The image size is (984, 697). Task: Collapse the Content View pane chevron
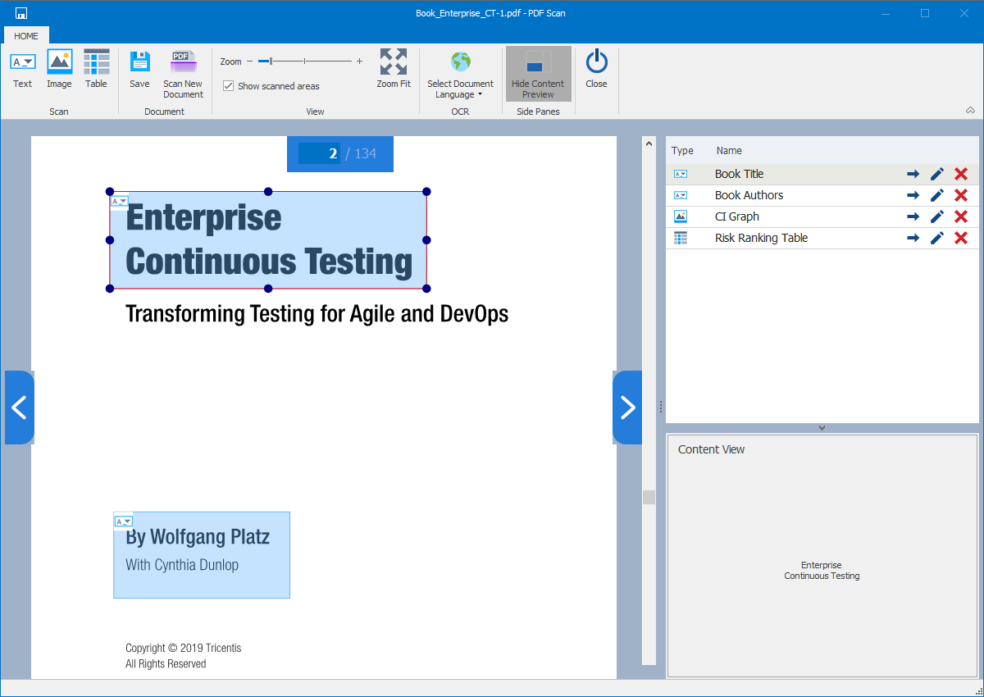pyautogui.click(x=822, y=428)
